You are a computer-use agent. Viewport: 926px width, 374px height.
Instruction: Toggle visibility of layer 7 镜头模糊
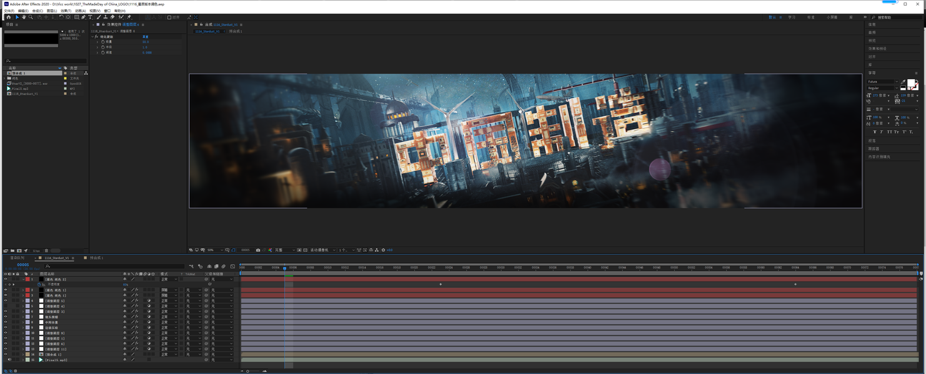[6, 317]
